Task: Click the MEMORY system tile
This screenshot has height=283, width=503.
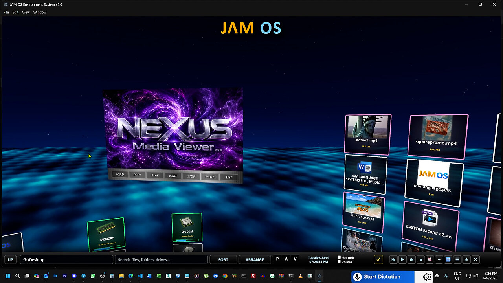Action: 106,234
